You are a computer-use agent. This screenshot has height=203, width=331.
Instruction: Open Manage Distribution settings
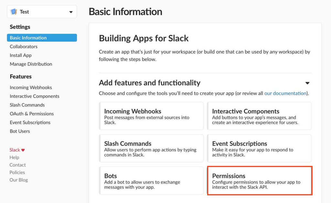click(x=31, y=64)
